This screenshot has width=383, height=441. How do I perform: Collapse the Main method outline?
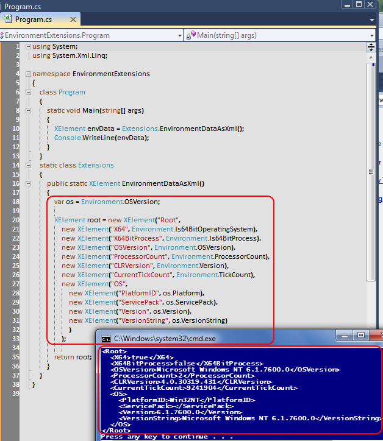(x=28, y=110)
